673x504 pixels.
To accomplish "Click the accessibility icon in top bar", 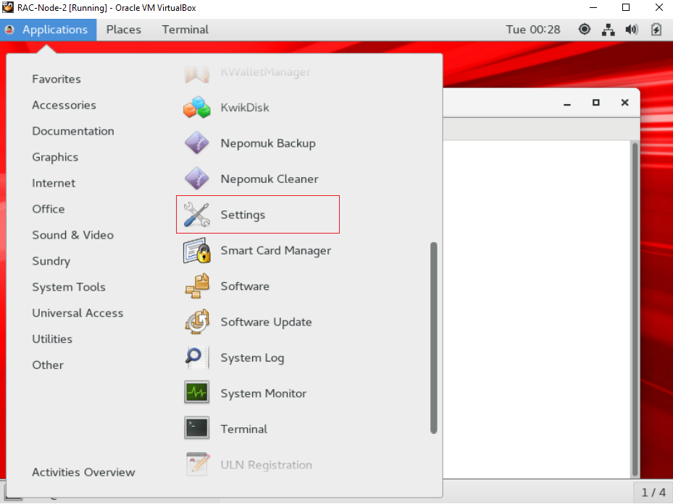I will [584, 30].
